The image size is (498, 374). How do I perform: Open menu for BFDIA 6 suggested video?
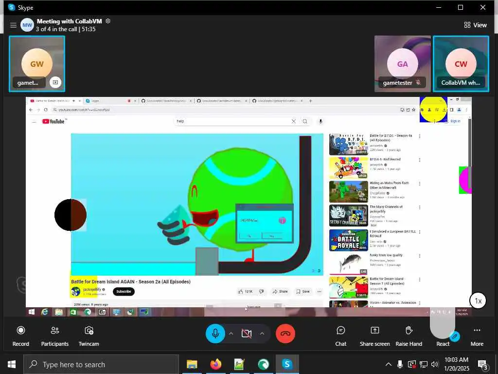coord(420,160)
